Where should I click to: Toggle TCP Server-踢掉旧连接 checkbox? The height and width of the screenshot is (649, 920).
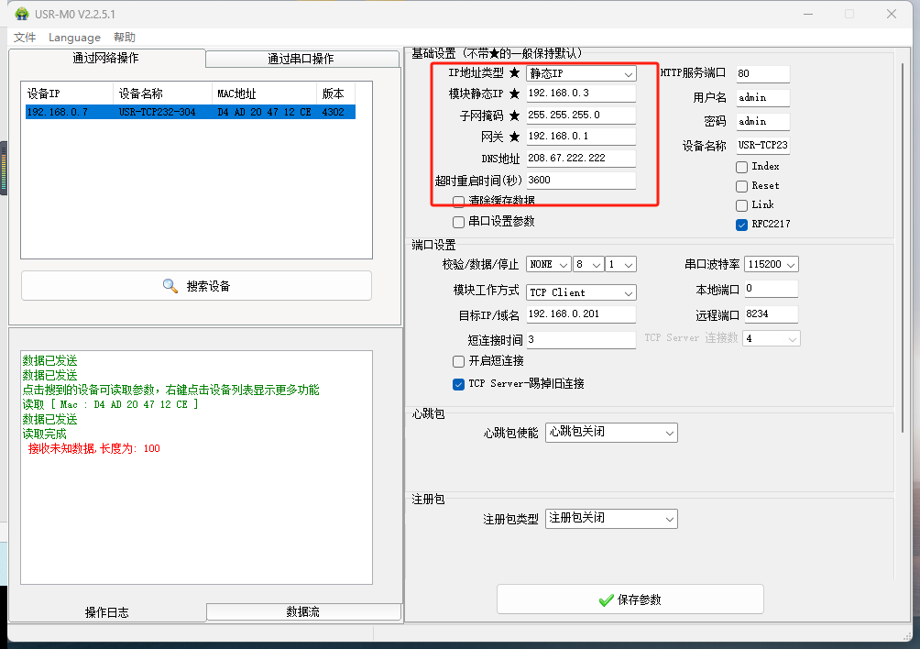point(458,383)
